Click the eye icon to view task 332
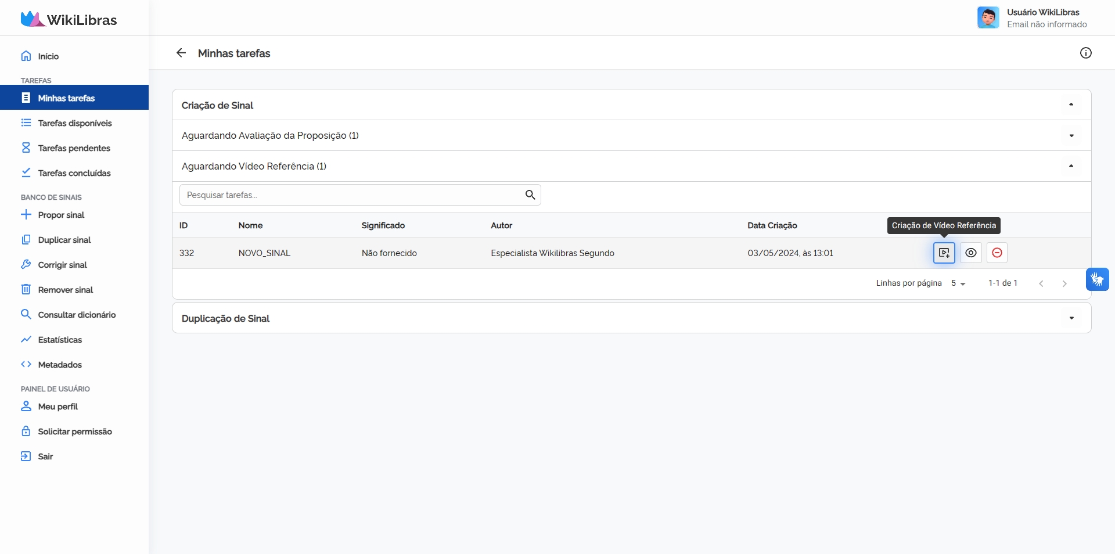The image size is (1115, 554). 970,253
